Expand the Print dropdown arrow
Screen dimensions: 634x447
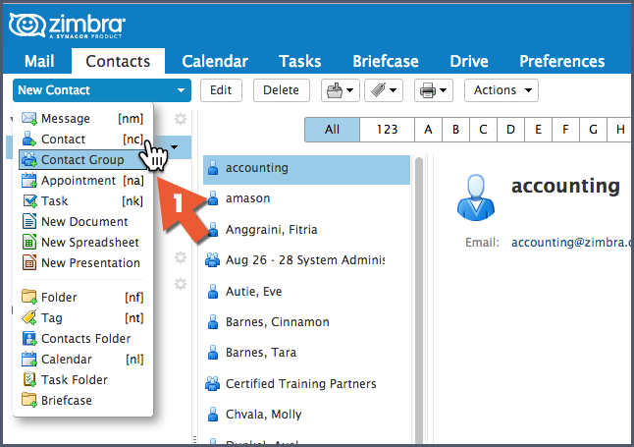444,90
